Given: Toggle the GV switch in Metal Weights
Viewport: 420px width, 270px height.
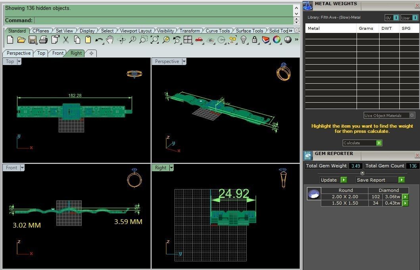Looking at the screenshot, I should [x=396, y=18].
